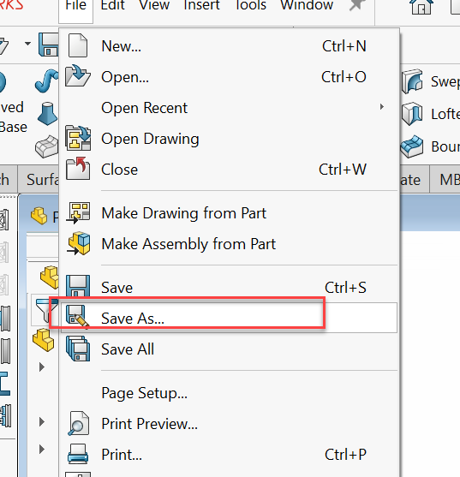Click the Open folder icon

[78, 75]
